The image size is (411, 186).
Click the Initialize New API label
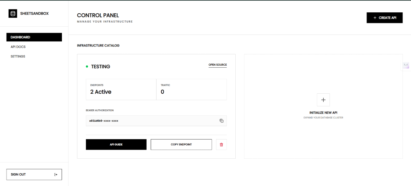pyautogui.click(x=323, y=112)
